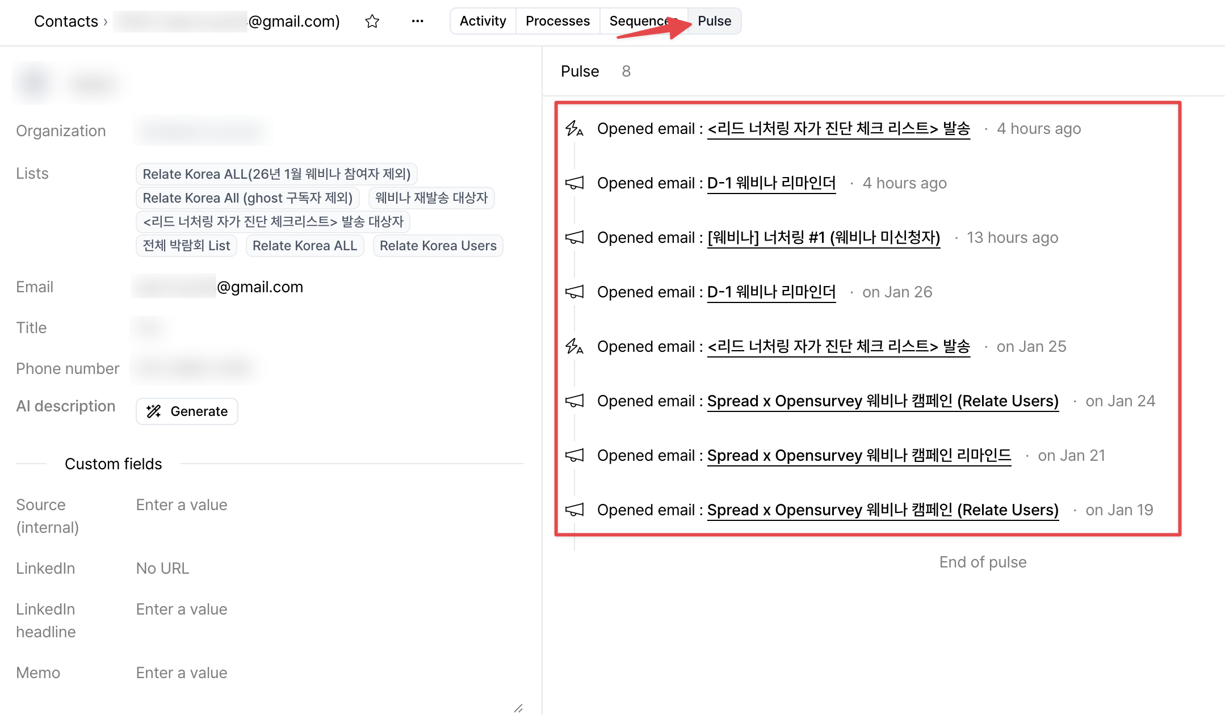Open the Processes tab

click(x=557, y=22)
